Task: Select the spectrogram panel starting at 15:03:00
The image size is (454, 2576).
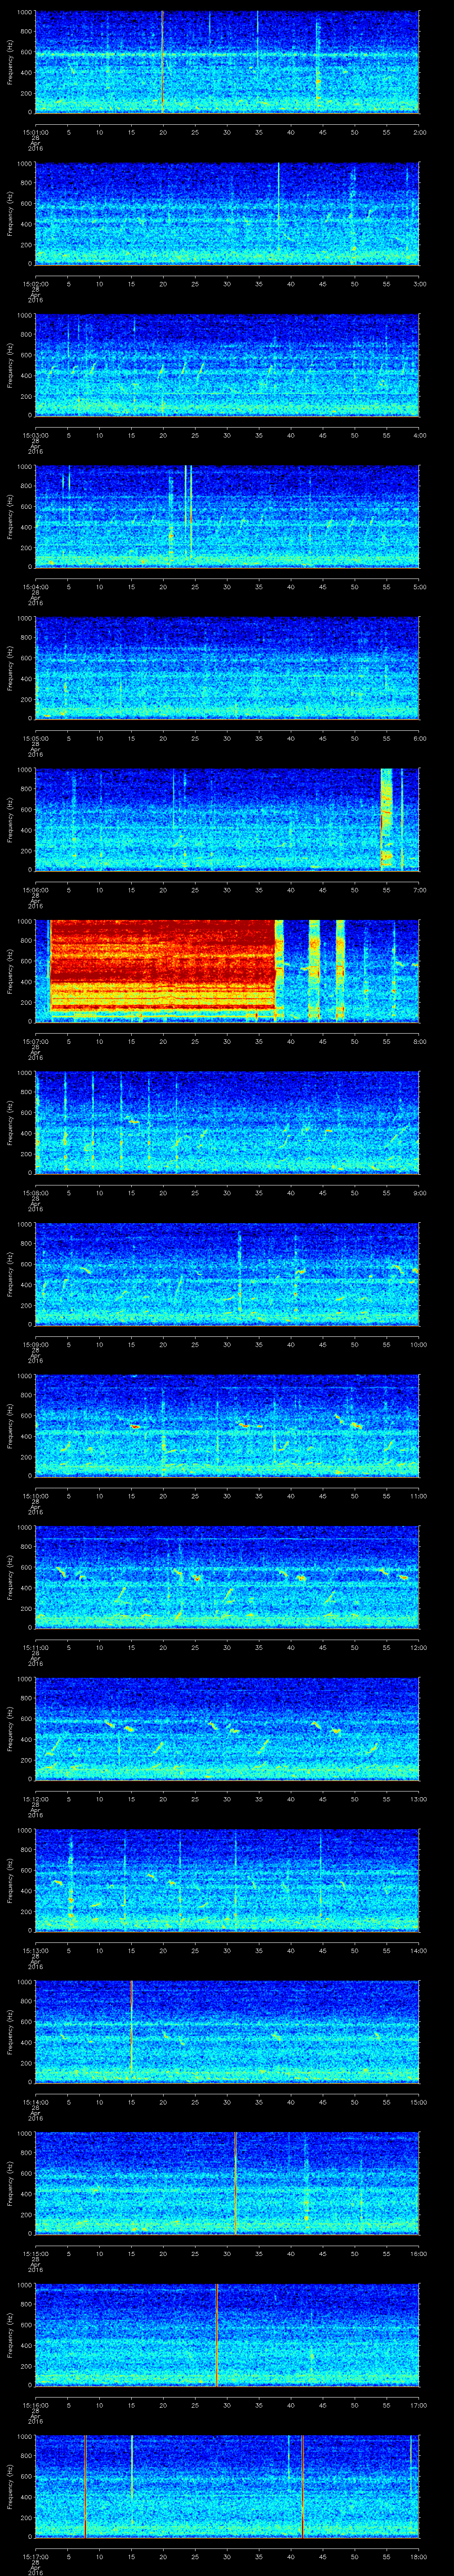Action: pos(227,365)
